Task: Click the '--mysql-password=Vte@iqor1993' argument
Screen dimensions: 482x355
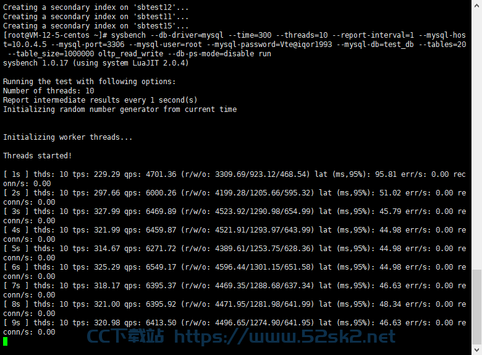Action: pos(269,45)
